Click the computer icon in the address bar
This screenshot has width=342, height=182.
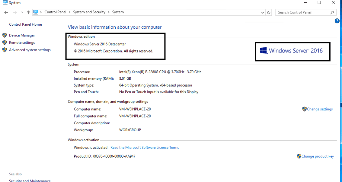(x=36, y=12)
